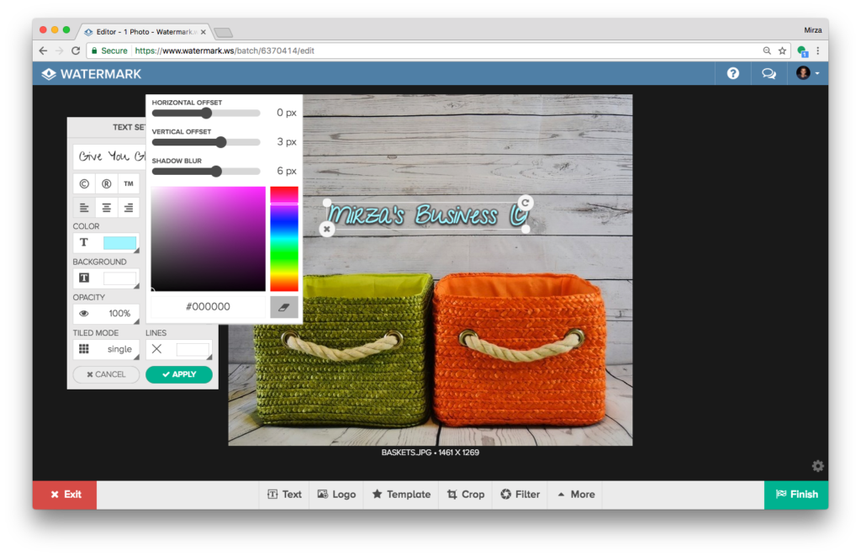This screenshot has height=556, width=861.
Task: Open the opacity 100% dropdown
Action: tap(119, 314)
